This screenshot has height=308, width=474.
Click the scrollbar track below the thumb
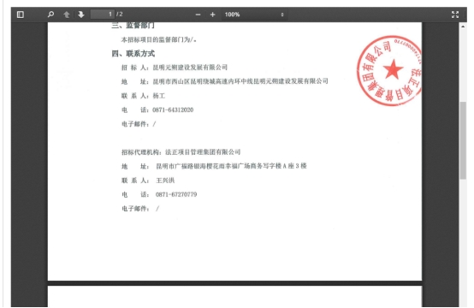463,242
